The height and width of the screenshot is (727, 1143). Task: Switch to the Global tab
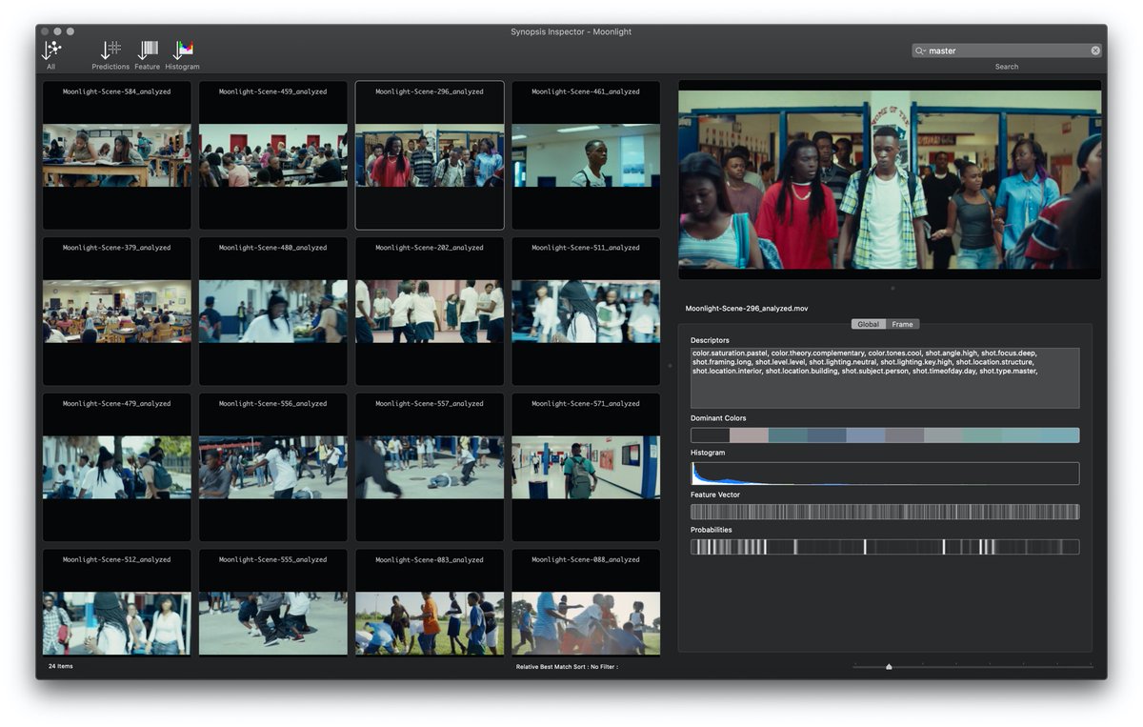pyautogui.click(x=869, y=324)
